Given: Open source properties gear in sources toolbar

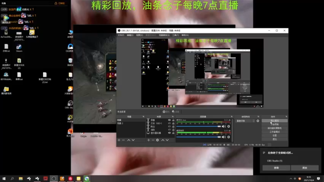Looking at the screenshot, I should click(158, 140).
